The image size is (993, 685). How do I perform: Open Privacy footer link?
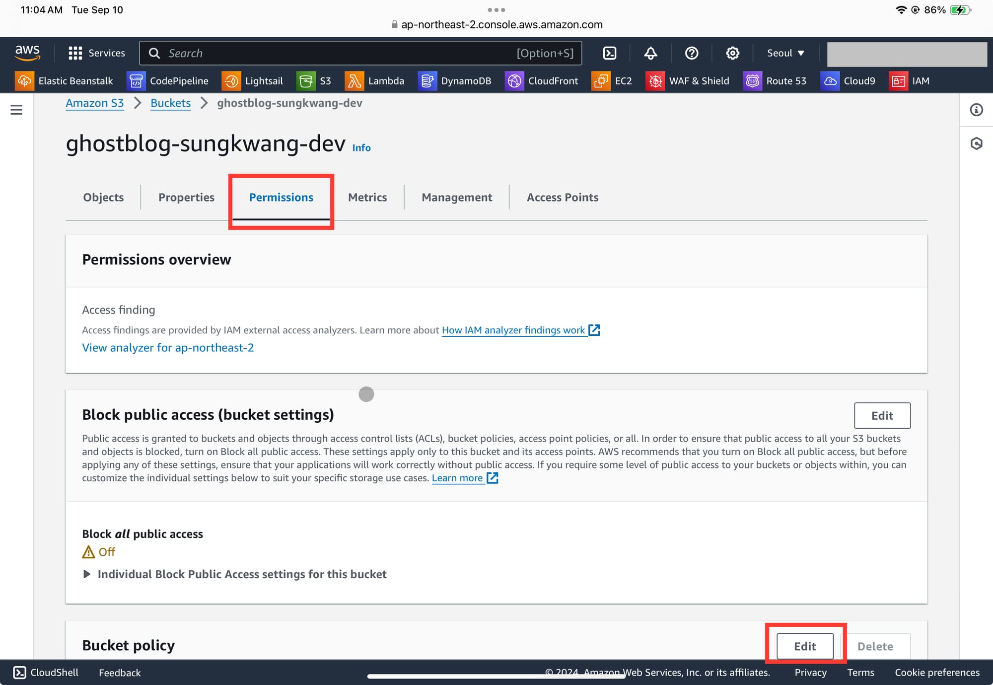coord(810,673)
